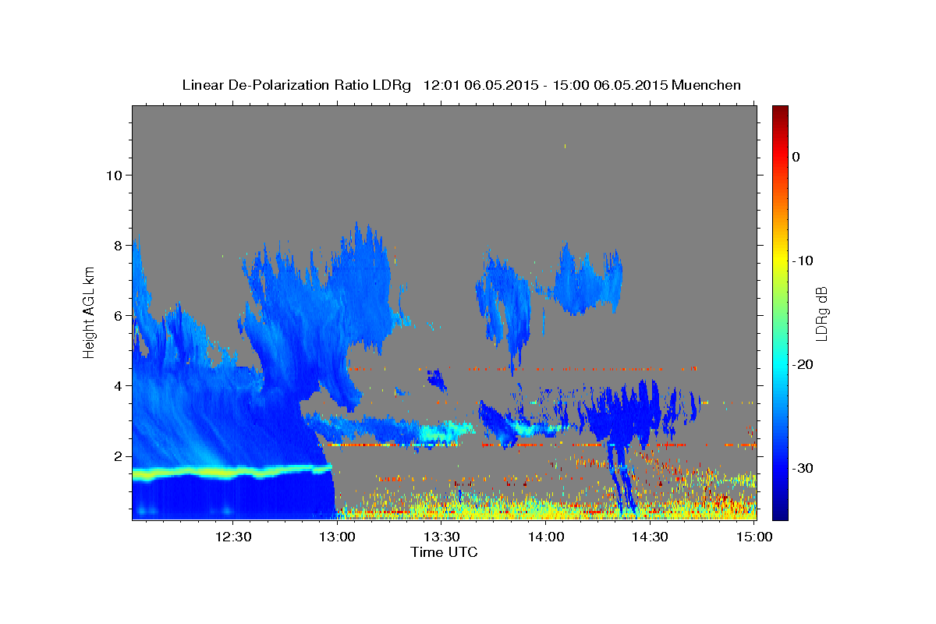Click the x-axis label 'Time UTC'
Screen dimensions: 936x624
click(444, 552)
